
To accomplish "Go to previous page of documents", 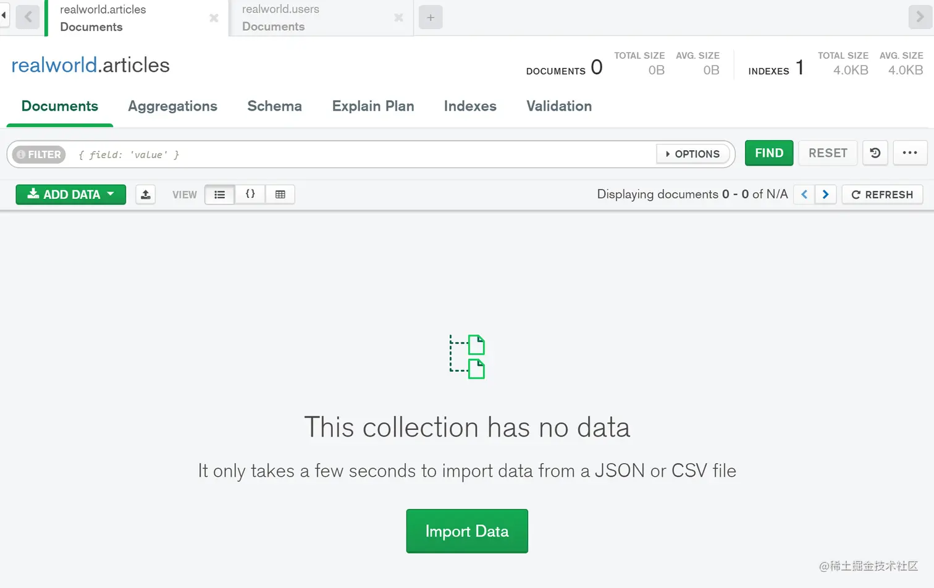I will point(804,195).
